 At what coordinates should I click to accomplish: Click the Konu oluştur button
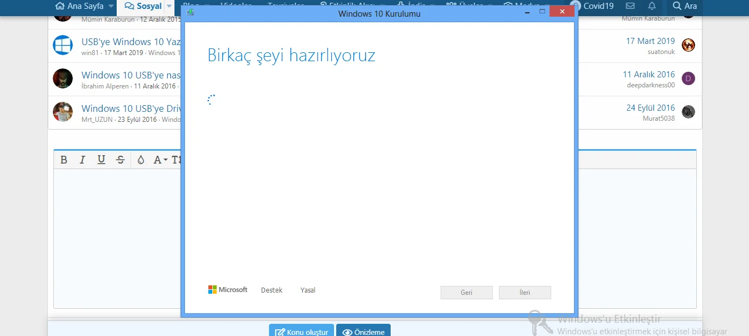(301, 332)
